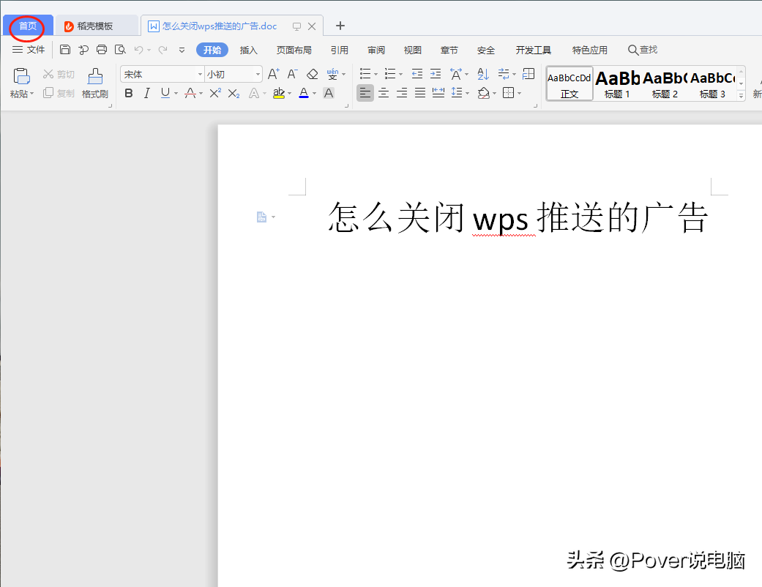Expand the borders dropdown arrow

click(519, 93)
